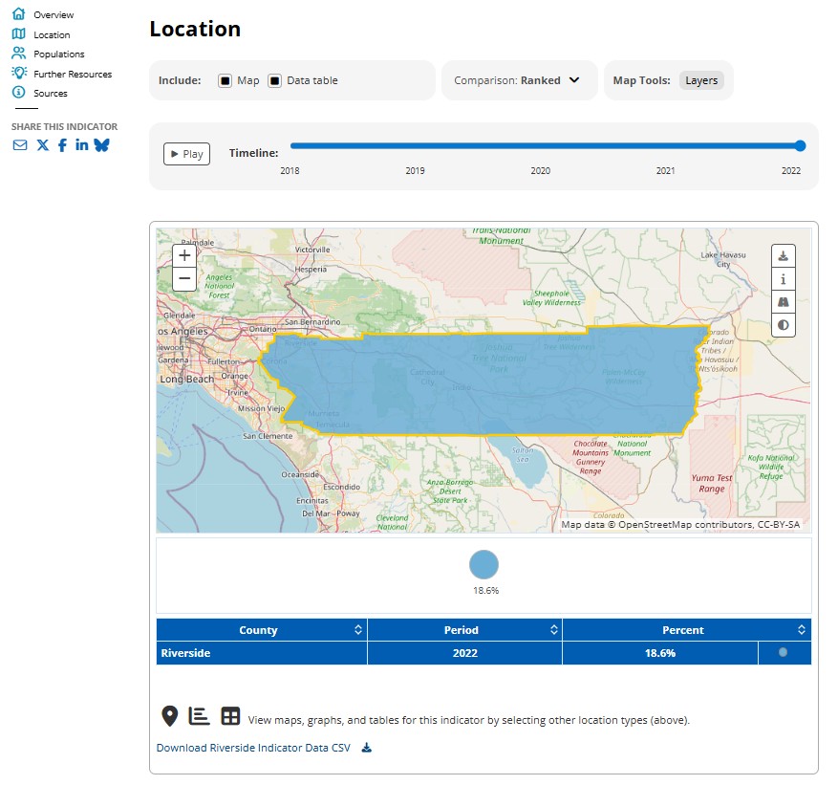
Task: Toggle the map contrast icon
Action: coord(783,325)
